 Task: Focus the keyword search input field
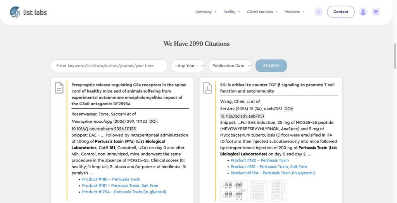[x=109, y=66]
